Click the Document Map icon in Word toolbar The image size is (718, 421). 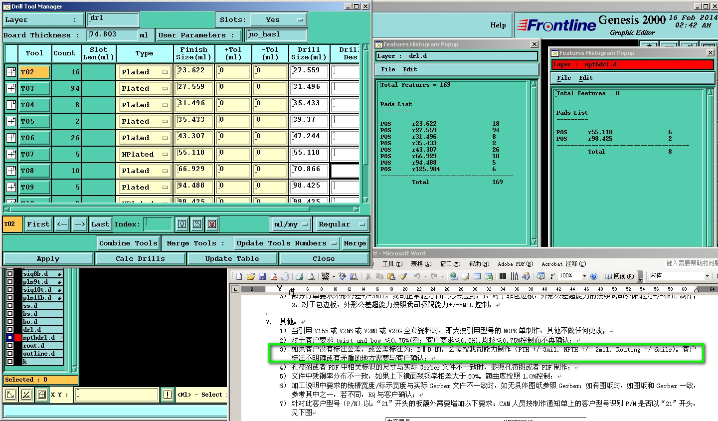(x=540, y=276)
